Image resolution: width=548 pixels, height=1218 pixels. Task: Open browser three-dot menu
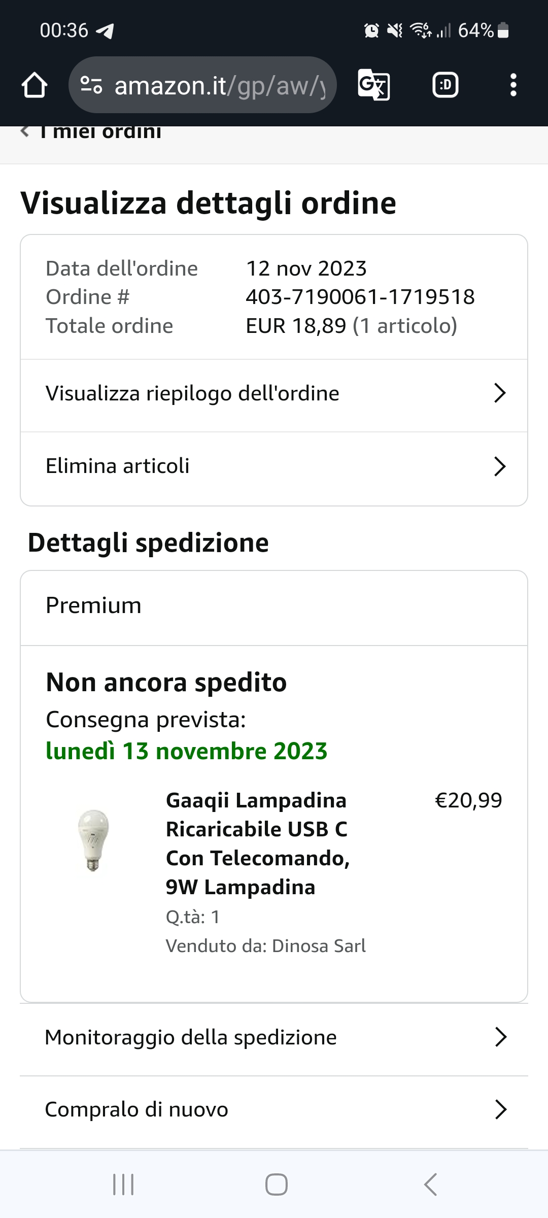[513, 85]
